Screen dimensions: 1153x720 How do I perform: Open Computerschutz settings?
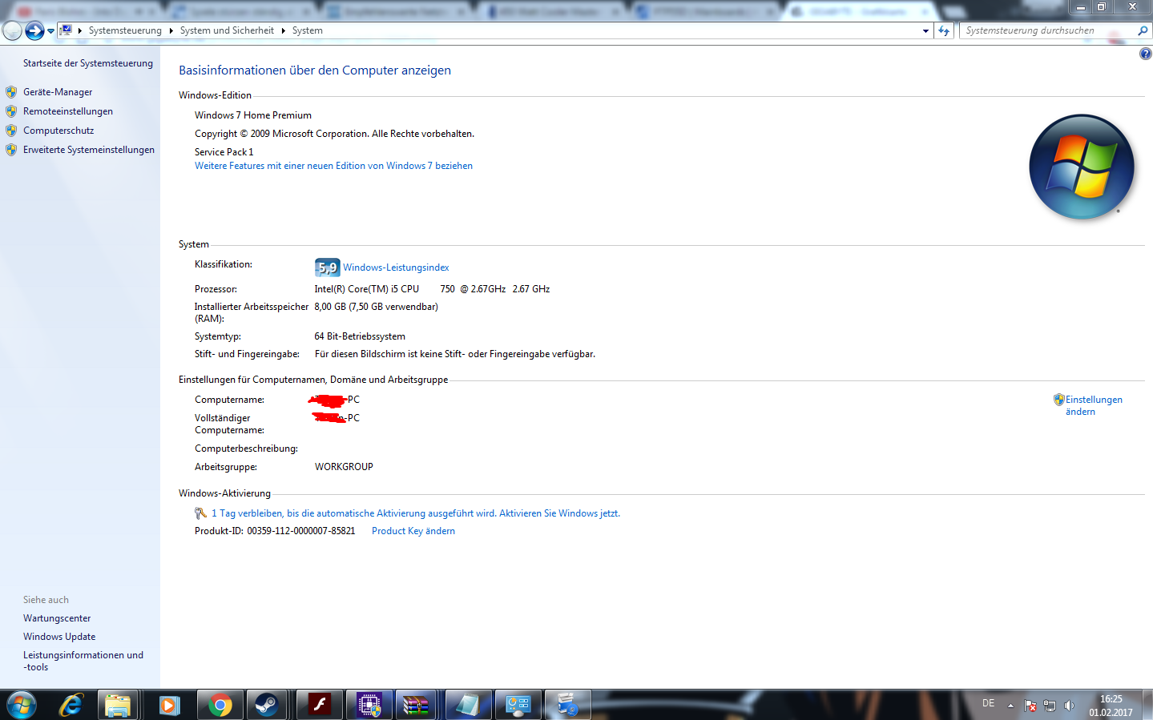pos(58,131)
